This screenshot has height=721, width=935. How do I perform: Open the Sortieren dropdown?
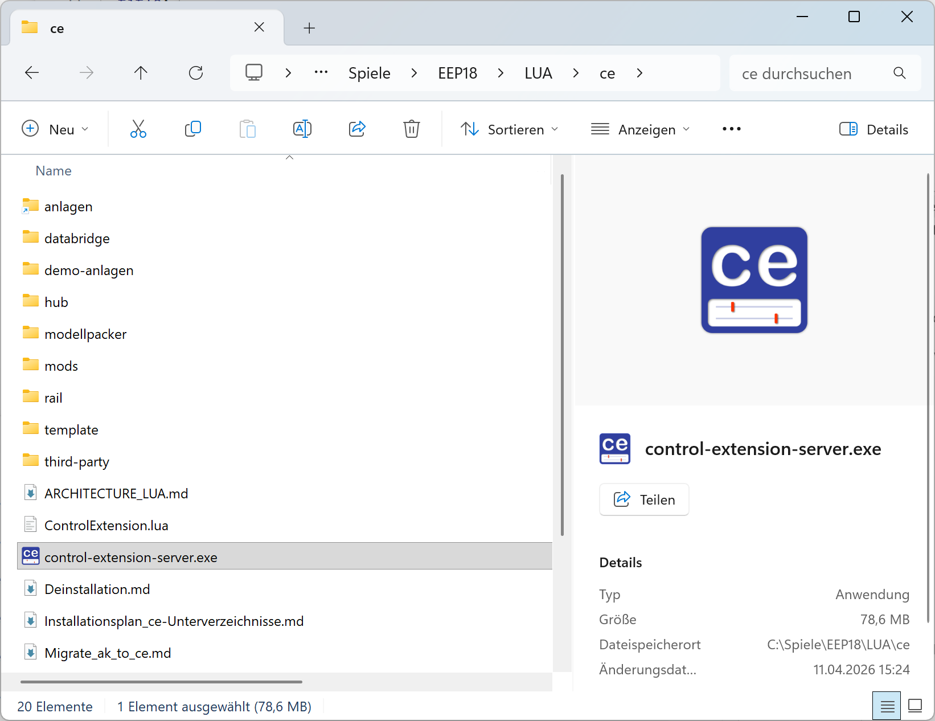point(510,129)
